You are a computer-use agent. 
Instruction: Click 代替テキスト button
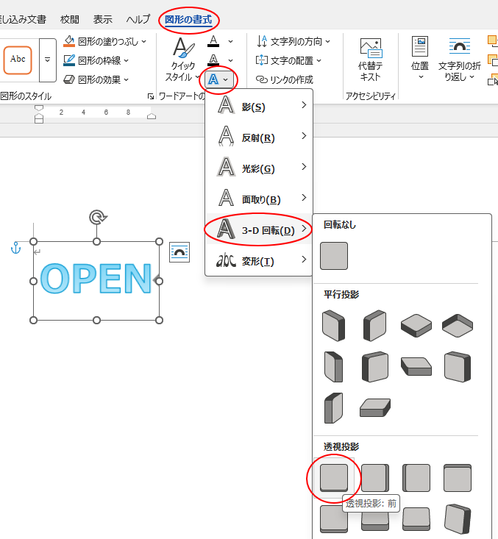[x=371, y=60]
